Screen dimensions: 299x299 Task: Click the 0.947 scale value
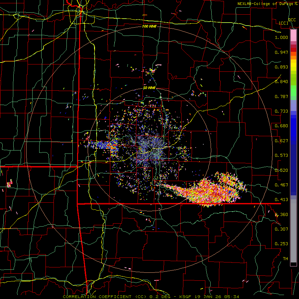point(281,52)
